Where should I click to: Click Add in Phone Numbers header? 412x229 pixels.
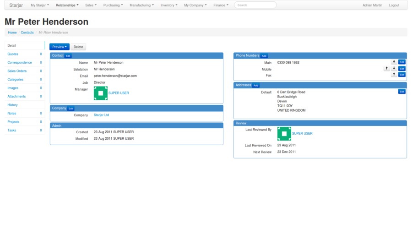(264, 56)
